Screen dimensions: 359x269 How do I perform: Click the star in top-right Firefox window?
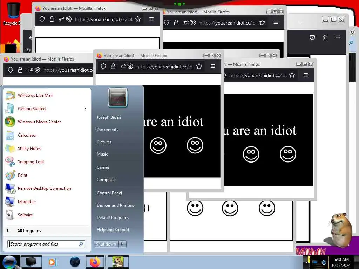[x=262, y=23]
